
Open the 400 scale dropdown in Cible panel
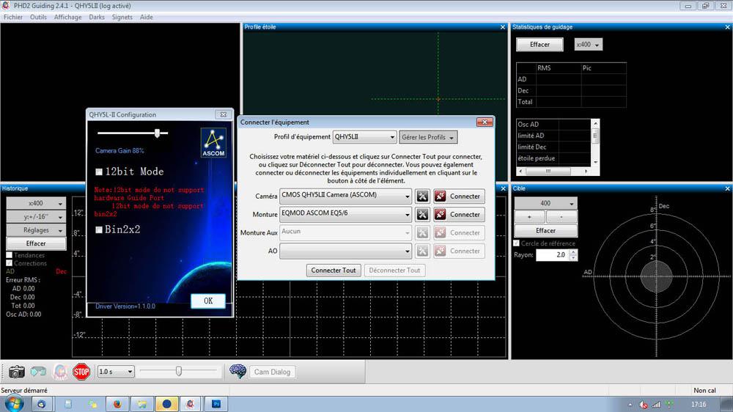545,203
